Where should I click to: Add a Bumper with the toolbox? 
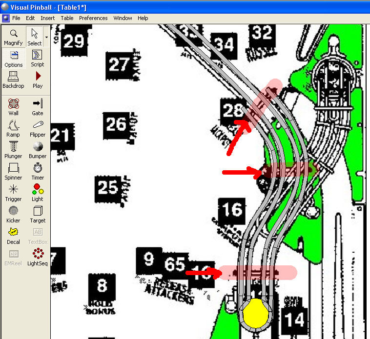[x=38, y=149]
